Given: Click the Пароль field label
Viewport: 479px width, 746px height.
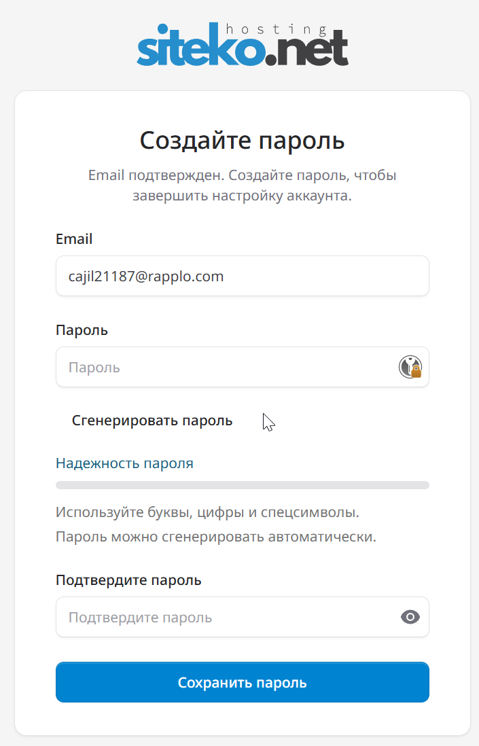Looking at the screenshot, I should click(82, 330).
